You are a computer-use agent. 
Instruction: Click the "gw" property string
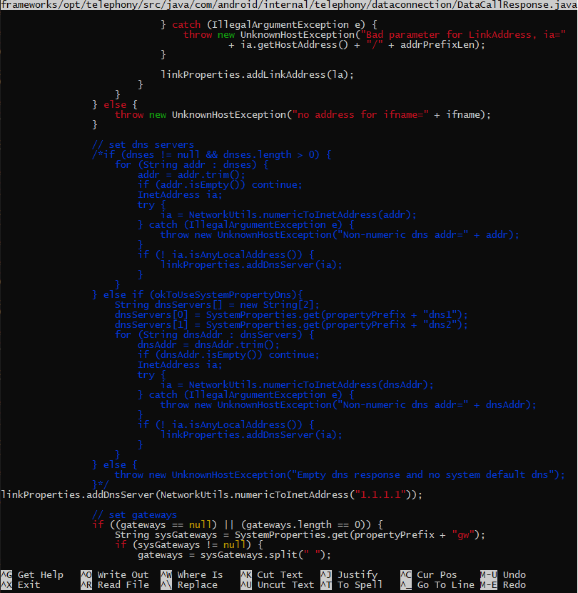point(463,534)
